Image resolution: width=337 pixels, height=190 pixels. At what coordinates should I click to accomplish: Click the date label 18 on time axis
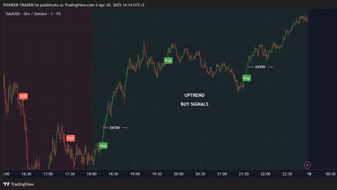(309, 174)
